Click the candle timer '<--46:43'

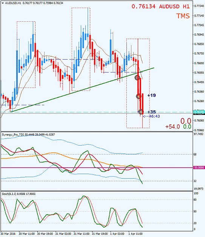click(x=151, y=116)
